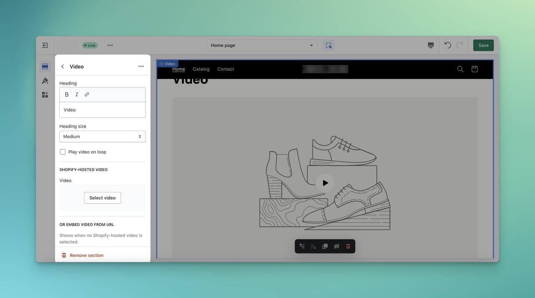Click Remove section
This screenshot has width=535, height=298.
[x=82, y=255]
